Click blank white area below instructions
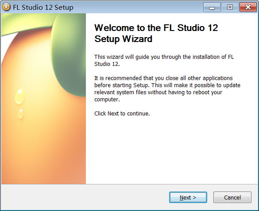The image size is (259, 211). [172, 149]
